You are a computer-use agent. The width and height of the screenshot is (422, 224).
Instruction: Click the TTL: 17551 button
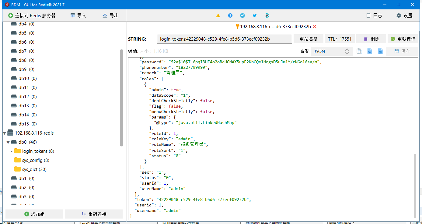pyautogui.click(x=340, y=39)
